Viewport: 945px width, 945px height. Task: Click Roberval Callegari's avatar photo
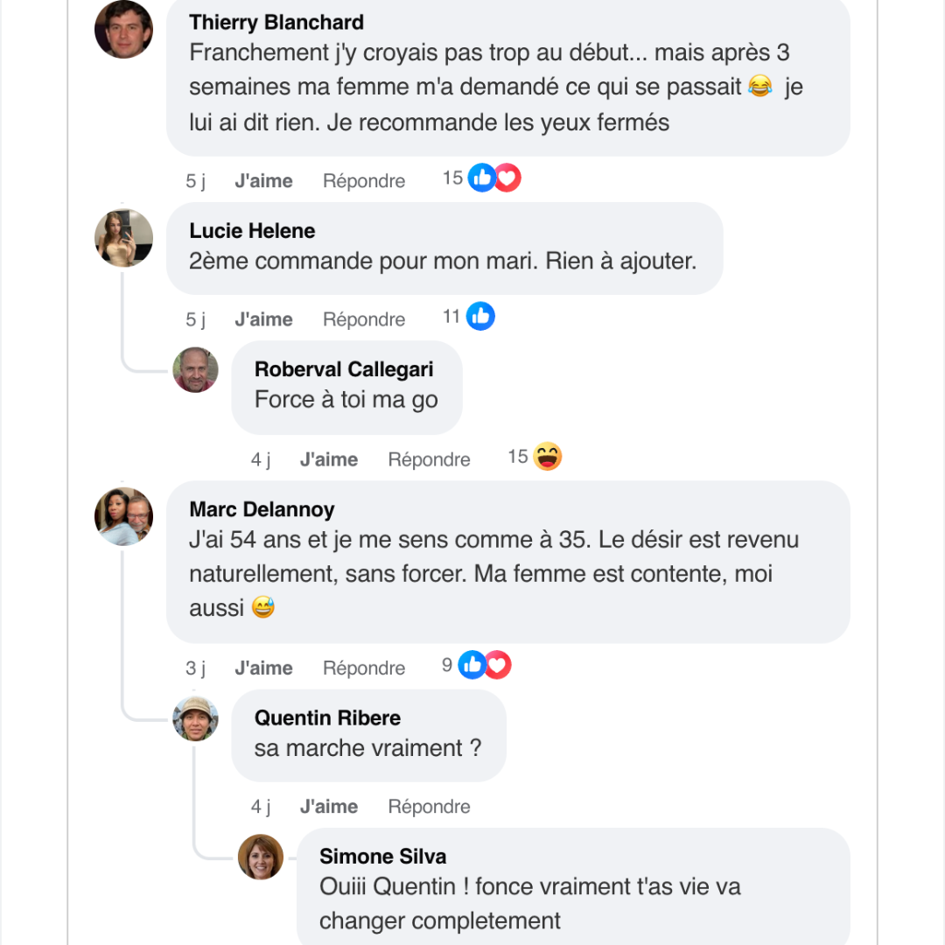click(195, 370)
